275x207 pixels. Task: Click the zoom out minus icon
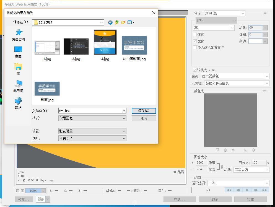click(18, 191)
